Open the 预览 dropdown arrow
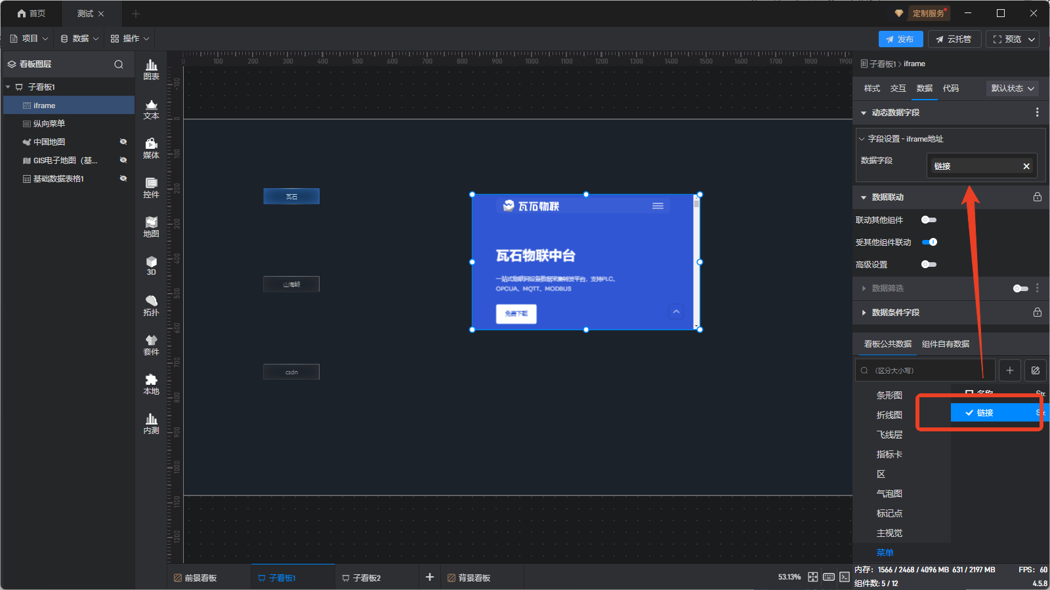The height and width of the screenshot is (590, 1050). (x=1032, y=39)
